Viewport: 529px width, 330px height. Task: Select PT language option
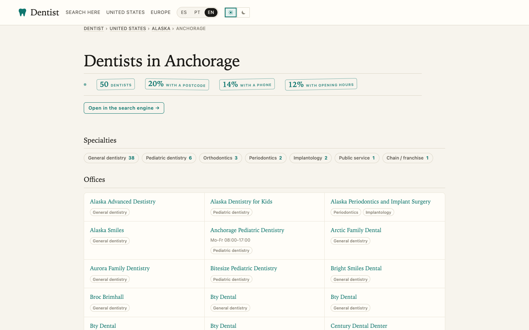[x=197, y=12]
